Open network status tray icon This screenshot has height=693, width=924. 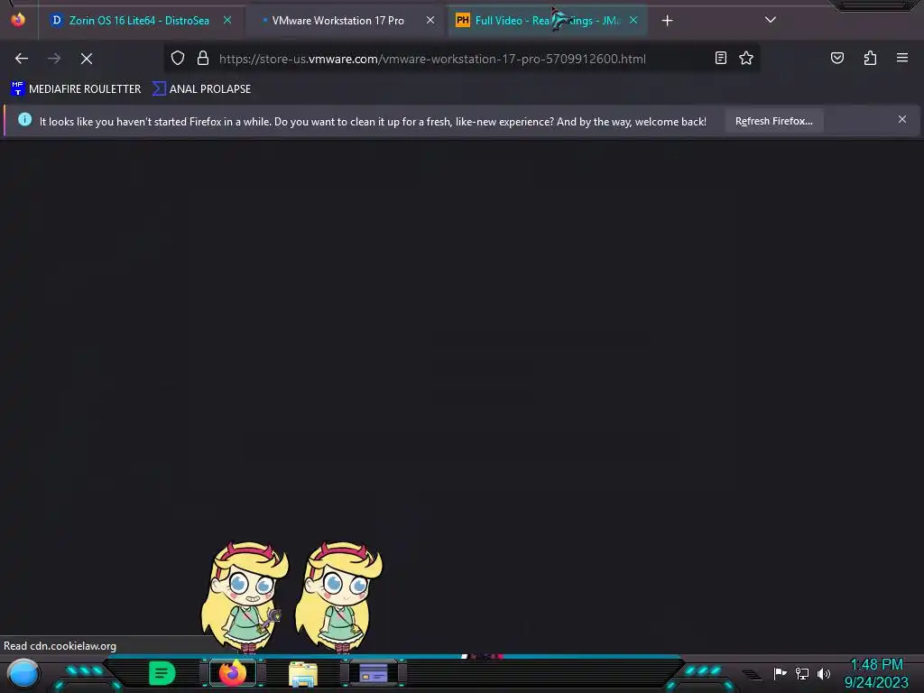click(802, 673)
